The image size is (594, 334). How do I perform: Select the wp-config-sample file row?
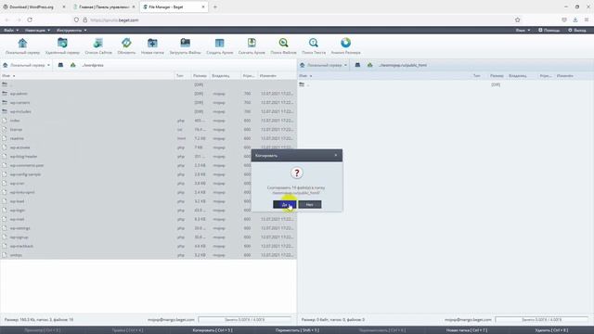(148, 174)
